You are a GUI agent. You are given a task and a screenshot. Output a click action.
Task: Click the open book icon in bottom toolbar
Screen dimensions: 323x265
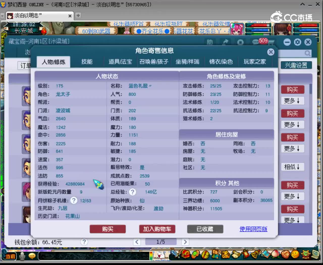pyautogui.click(x=265, y=254)
